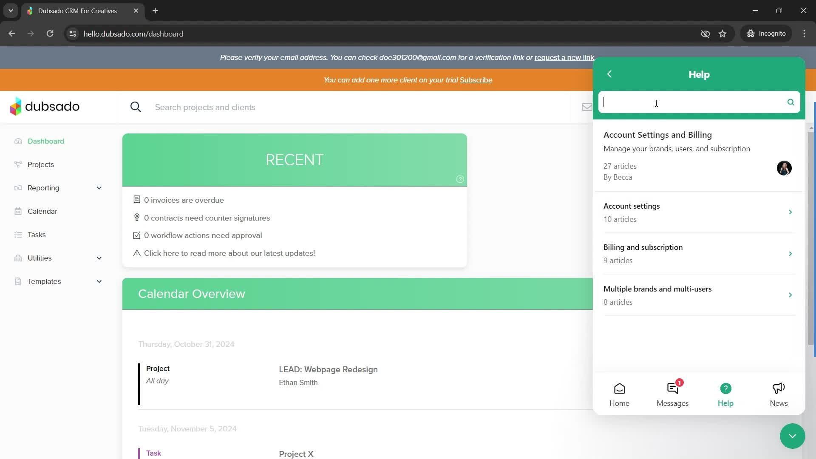
Task: Click the Templates document icon
Action: pyautogui.click(x=18, y=281)
